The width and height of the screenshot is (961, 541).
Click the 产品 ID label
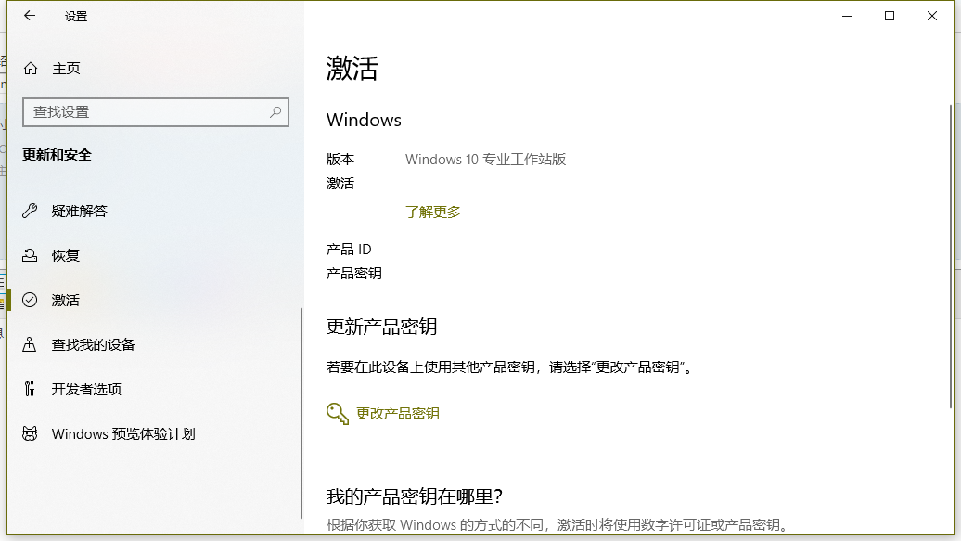(x=349, y=249)
